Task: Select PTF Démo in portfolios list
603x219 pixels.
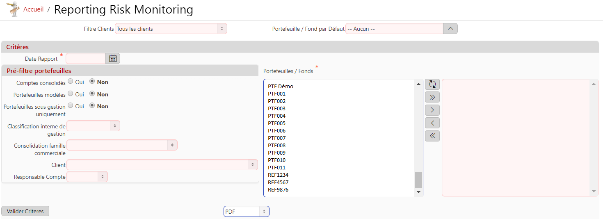Action: click(x=281, y=87)
